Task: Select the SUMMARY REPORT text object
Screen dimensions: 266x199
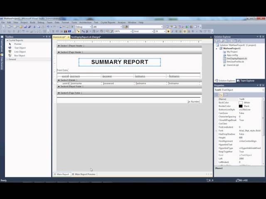Action: click(120, 62)
